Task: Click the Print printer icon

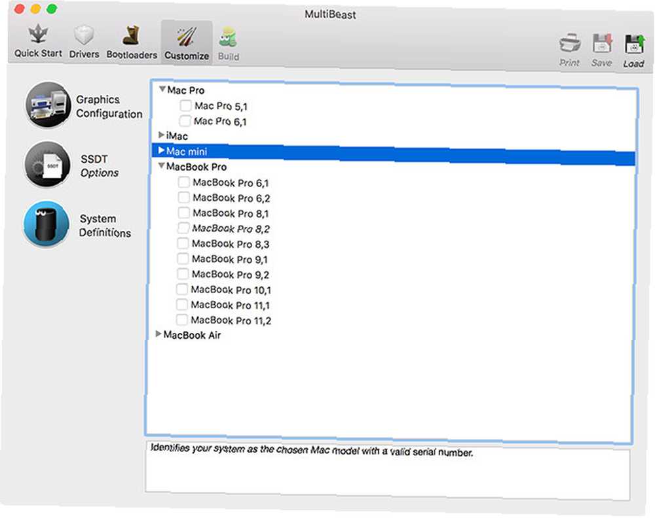Action: 570,43
